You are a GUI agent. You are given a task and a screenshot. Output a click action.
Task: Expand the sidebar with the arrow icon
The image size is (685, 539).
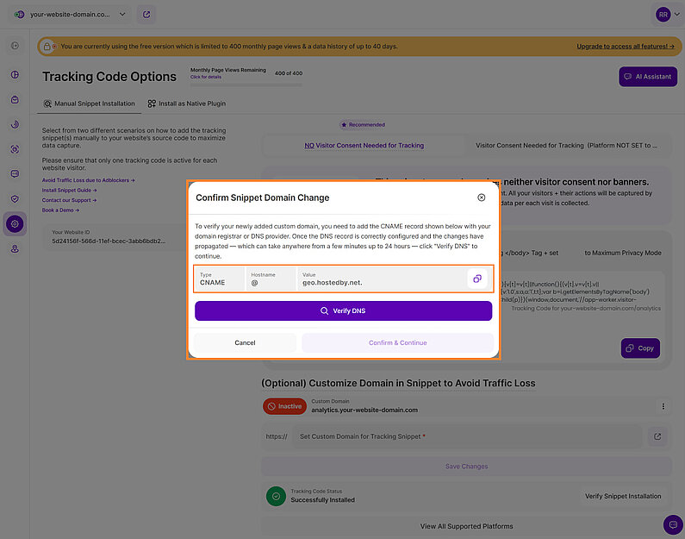[x=15, y=46]
